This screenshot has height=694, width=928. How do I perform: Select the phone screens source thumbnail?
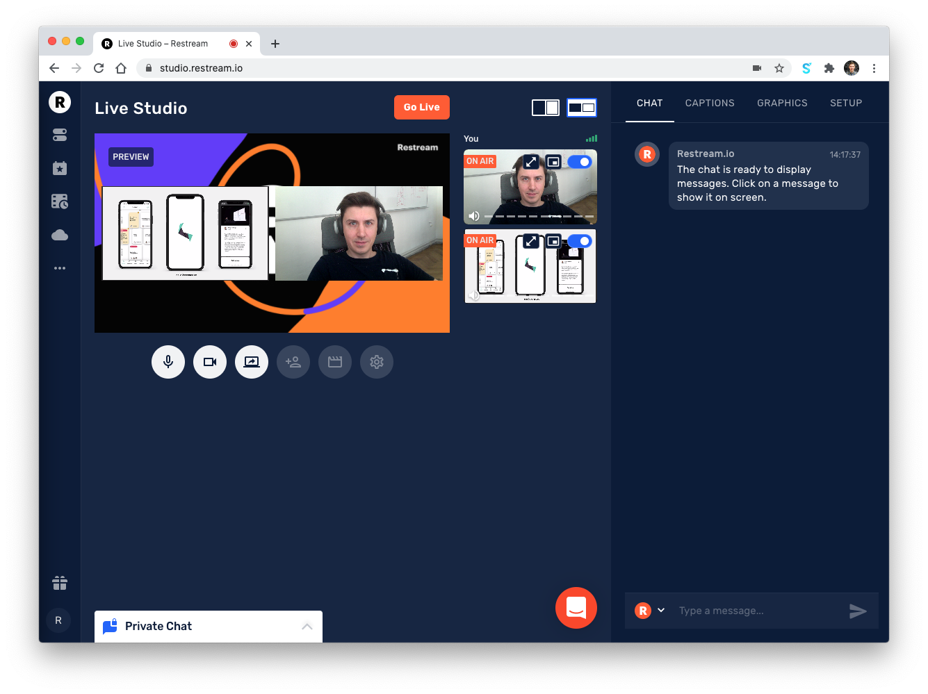point(530,266)
